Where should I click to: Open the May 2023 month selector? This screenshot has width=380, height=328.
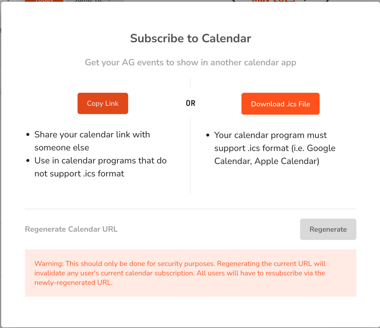[274, 2]
